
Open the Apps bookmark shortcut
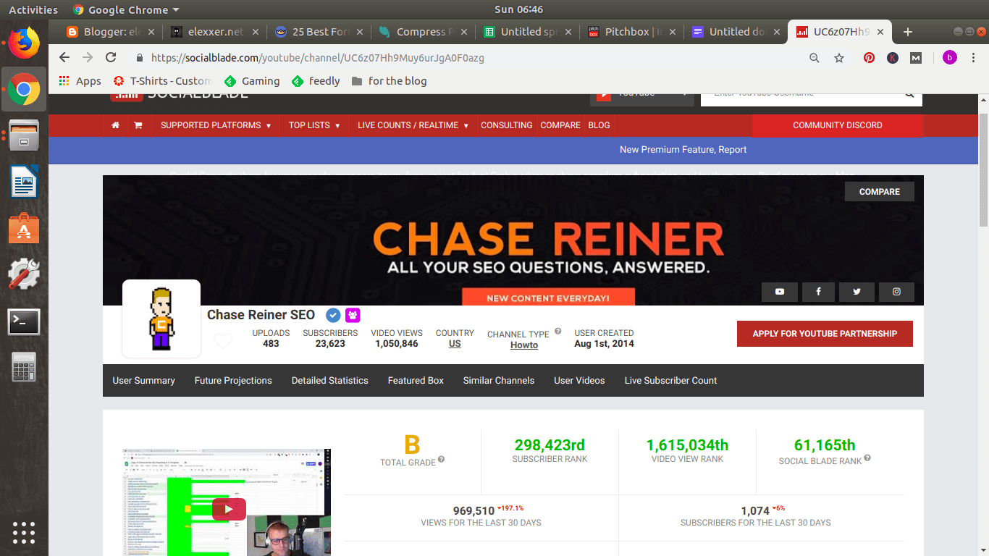coord(80,81)
